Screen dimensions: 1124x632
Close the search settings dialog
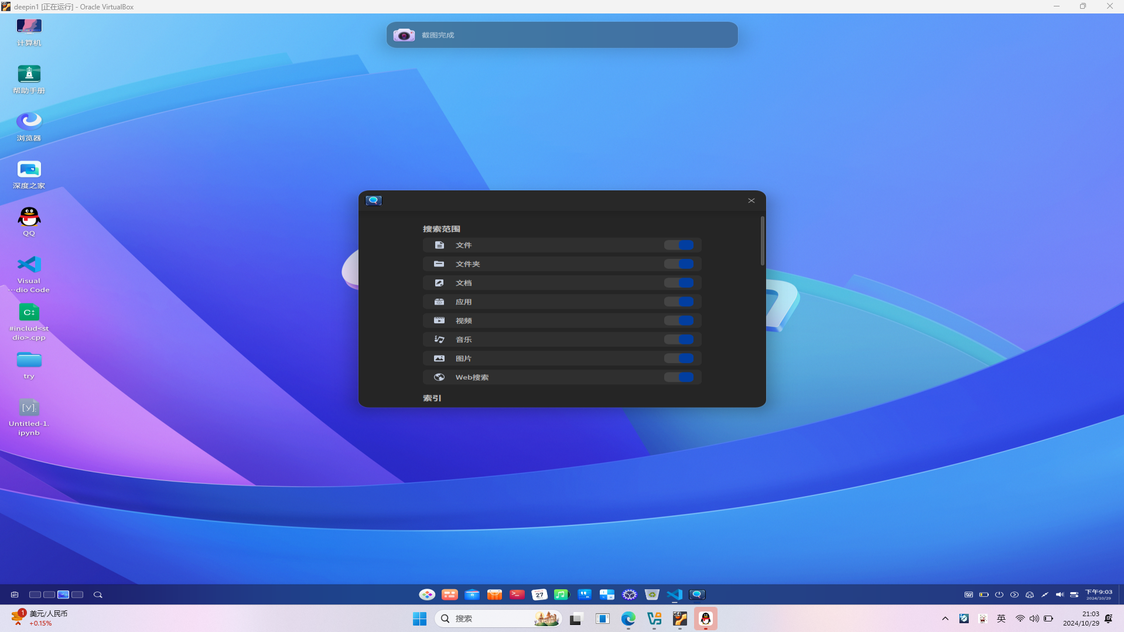(751, 201)
